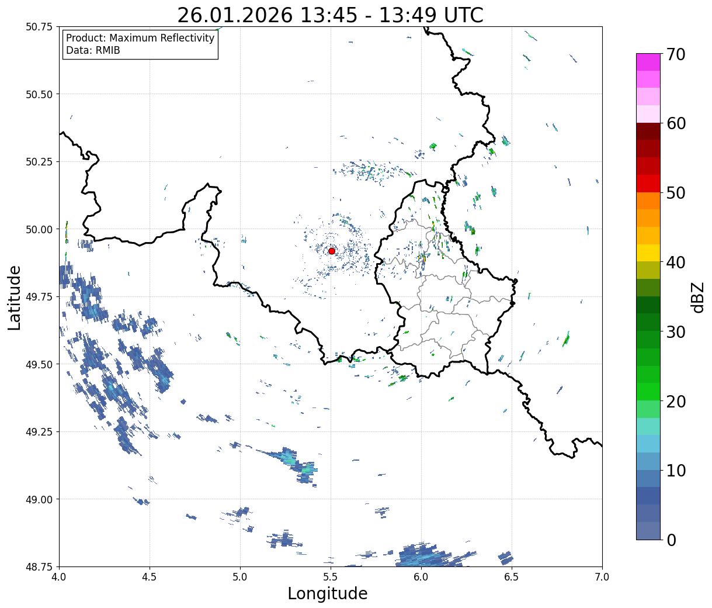
Task: Pick the bottom grey-blue colorbar segment
Action: click(x=648, y=530)
